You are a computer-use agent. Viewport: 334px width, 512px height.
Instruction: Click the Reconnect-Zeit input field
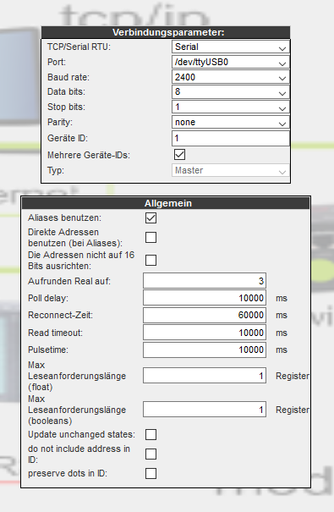(x=205, y=315)
